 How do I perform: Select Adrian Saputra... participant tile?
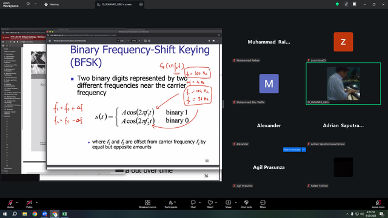coord(343,125)
